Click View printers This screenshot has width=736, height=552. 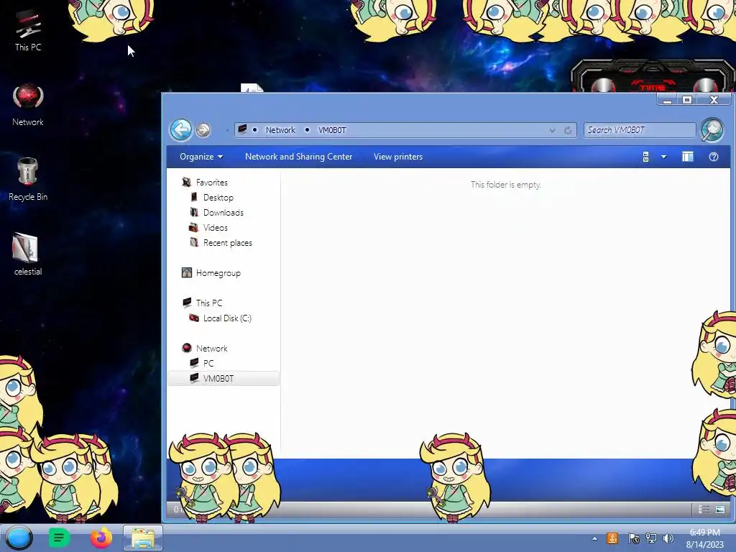click(x=398, y=157)
